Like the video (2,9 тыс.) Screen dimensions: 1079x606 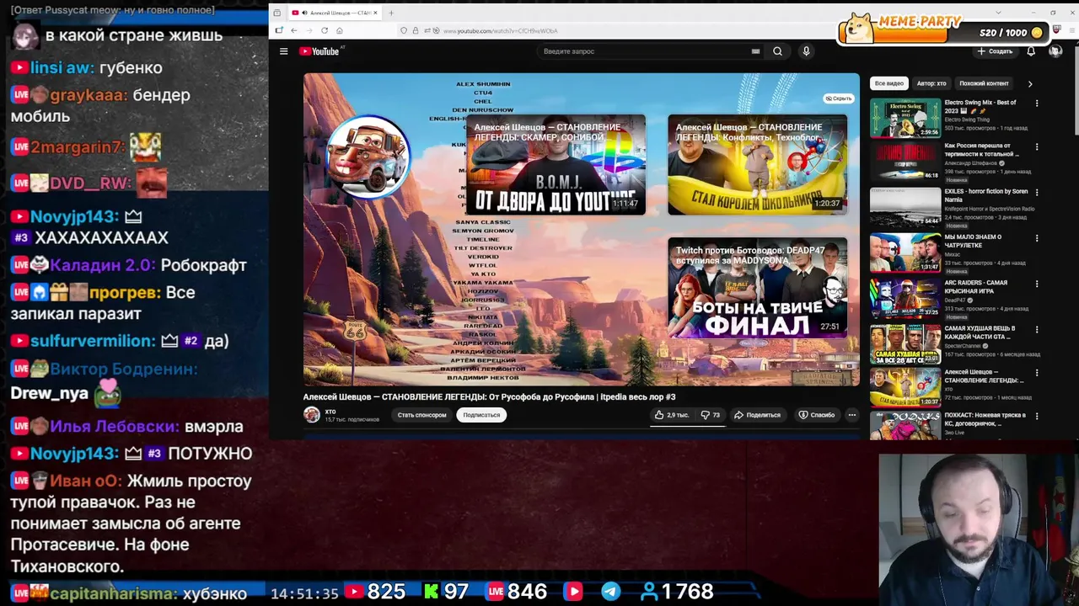point(671,415)
